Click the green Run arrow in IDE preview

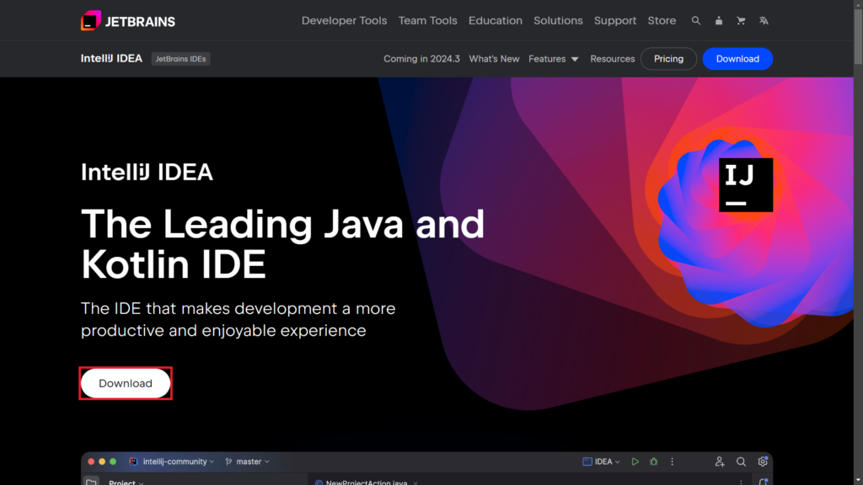tap(635, 462)
